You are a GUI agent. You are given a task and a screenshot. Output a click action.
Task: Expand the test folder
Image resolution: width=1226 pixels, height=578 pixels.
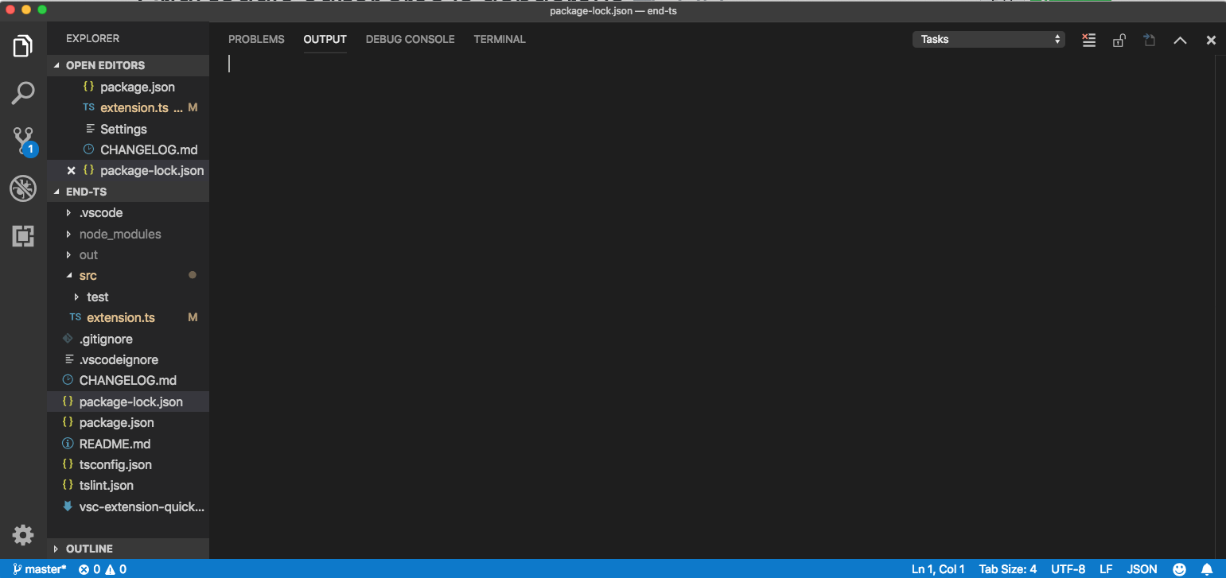[x=128, y=297]
